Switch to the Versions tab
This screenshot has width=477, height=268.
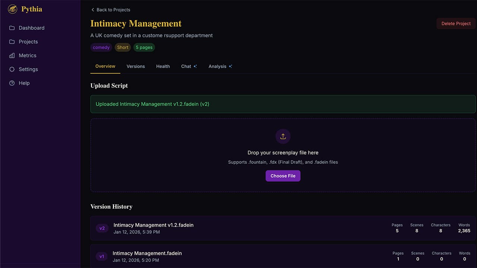coord(136,66)
